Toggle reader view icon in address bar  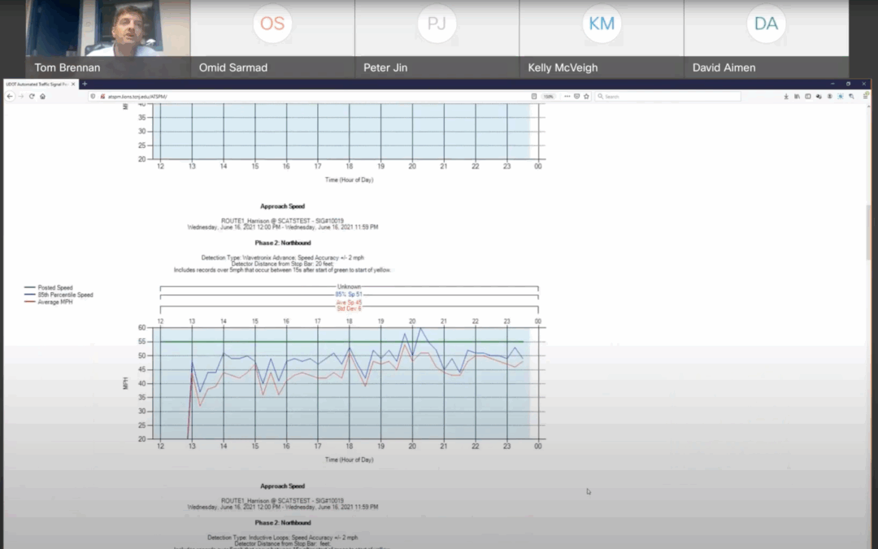coord(533,96)
